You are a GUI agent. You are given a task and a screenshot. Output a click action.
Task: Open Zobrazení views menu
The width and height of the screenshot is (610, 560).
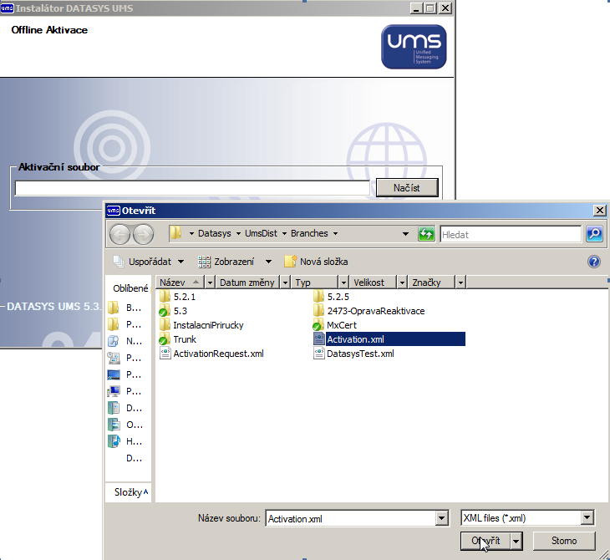(226, 262)
